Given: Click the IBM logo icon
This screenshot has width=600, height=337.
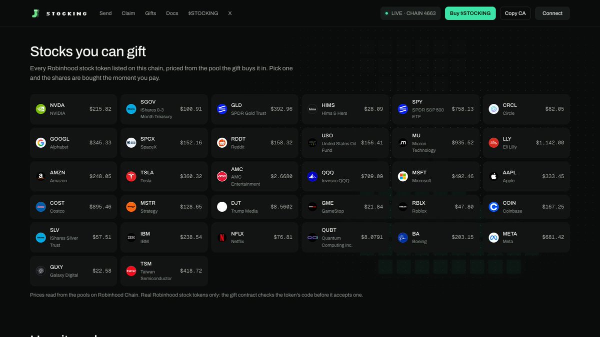Looking at the screenshot, I should pyautogui.click(x=131, y=238).
